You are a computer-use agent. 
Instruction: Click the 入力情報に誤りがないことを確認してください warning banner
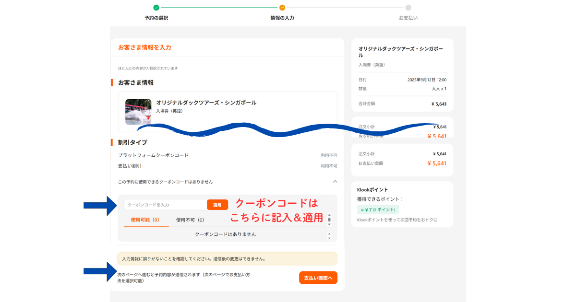[x=228, y=259]
